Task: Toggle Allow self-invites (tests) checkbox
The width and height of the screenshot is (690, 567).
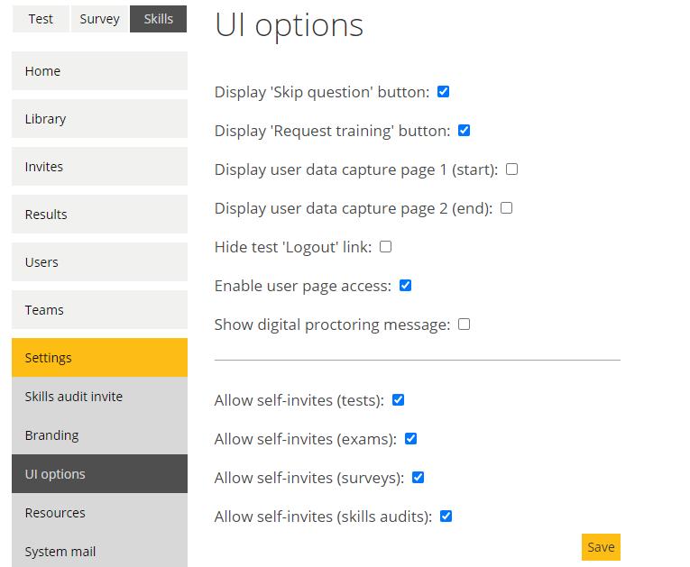Action: (x=398, y=400)
